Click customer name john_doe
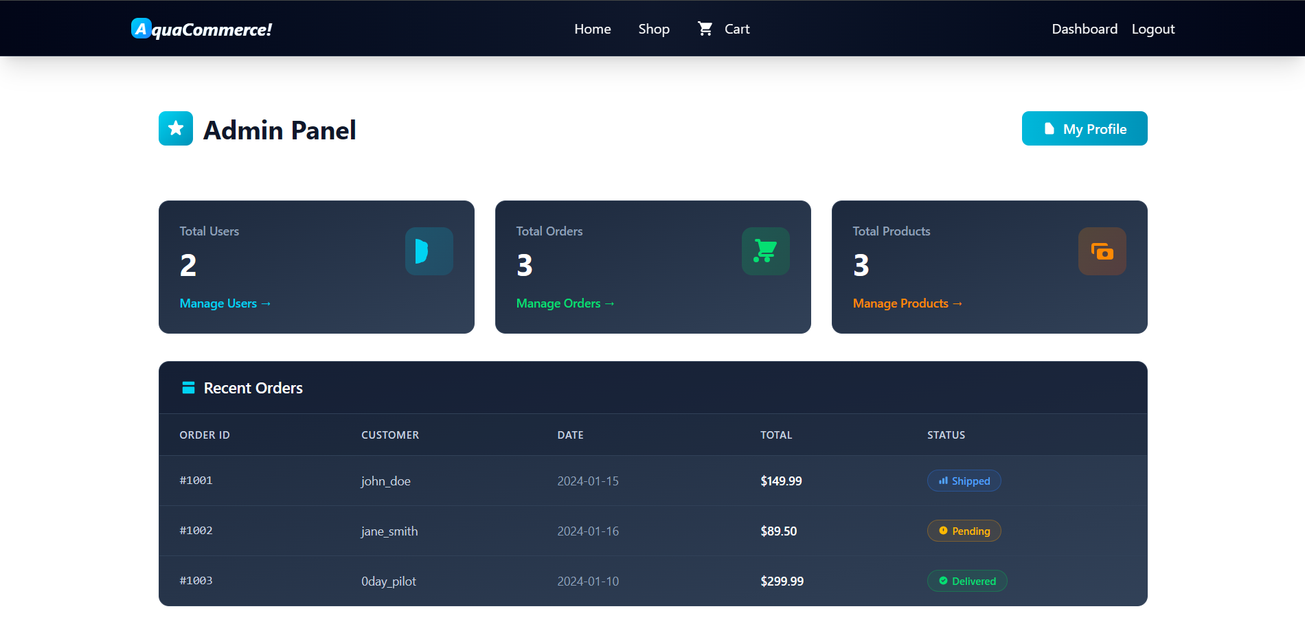Screen dimensions: 1305x633 pyautogui.click(x=386, y=481)
